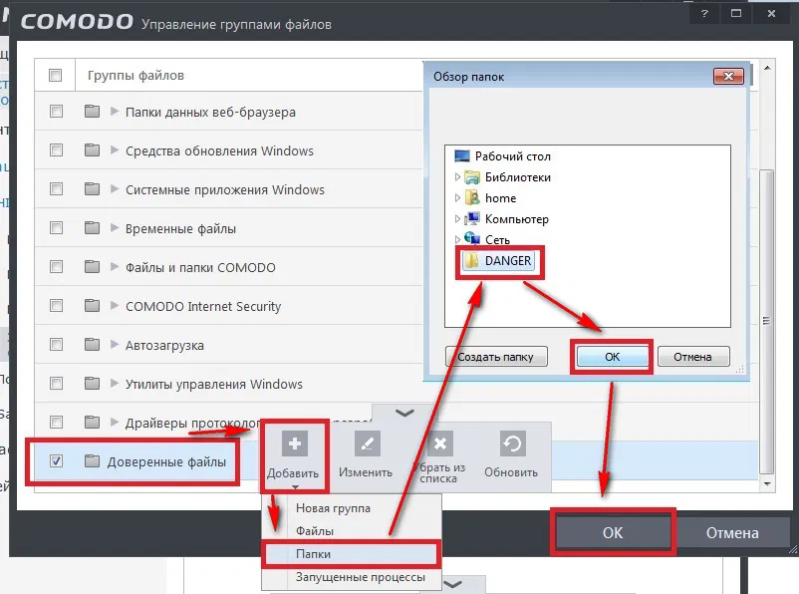Screen dimensions: 799x594
Task: Check Утилиты управления Windows checkbox
Action: (56, 383)
